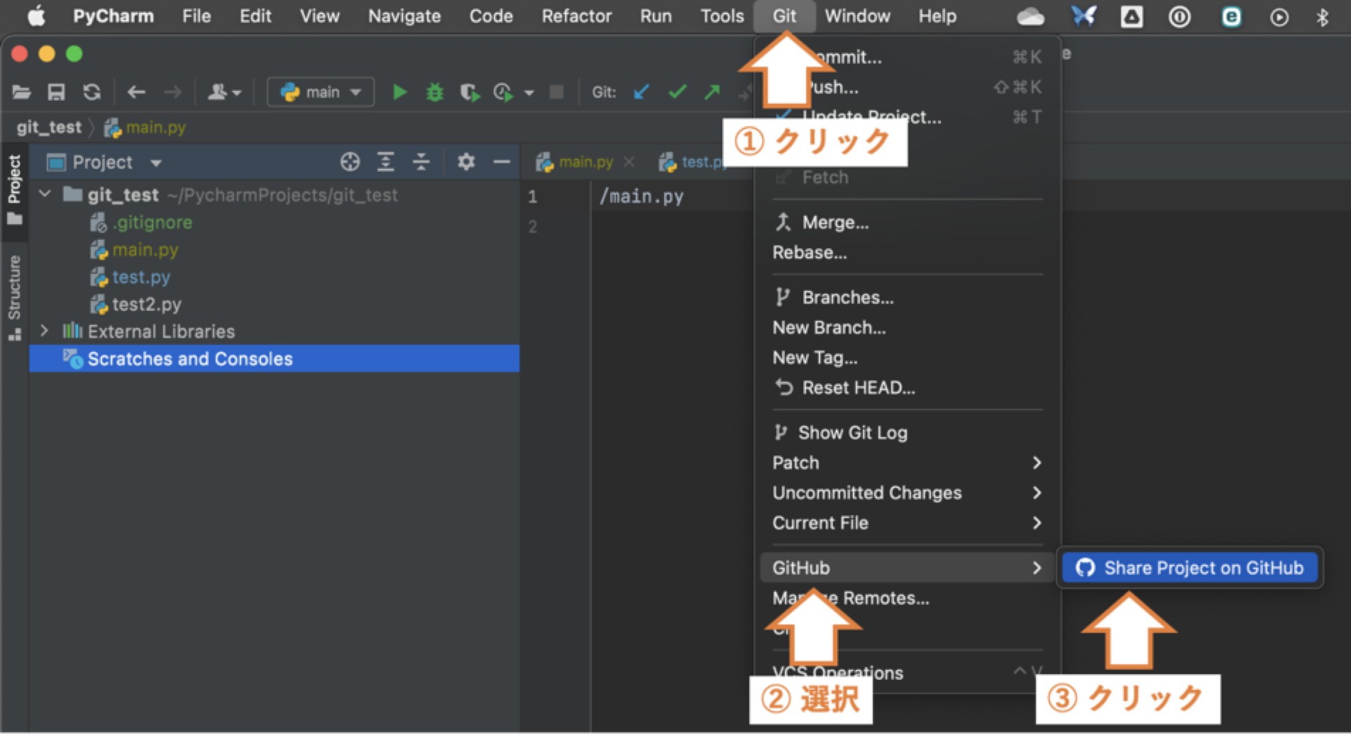The width and height of the screenshot is (1351, 738).
Task: Select file in project using the locate target icon
Action: [351, 162]
